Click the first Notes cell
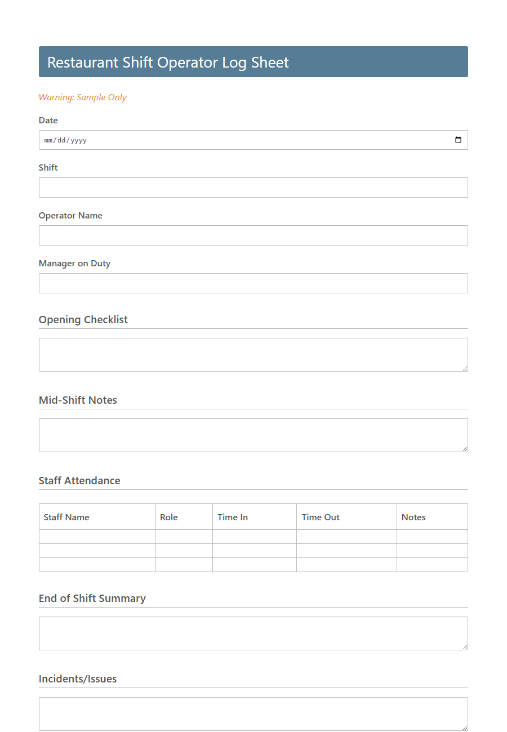This screenshot has height=732, width=507. coord(432,537)
